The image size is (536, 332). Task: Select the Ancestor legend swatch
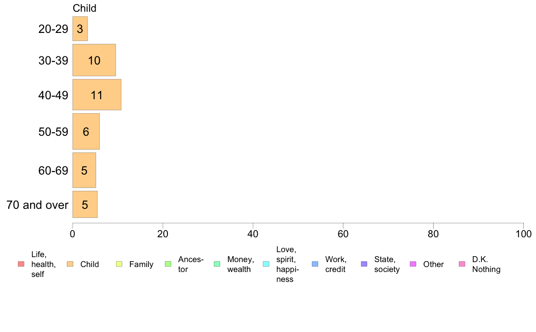[168, 264]
